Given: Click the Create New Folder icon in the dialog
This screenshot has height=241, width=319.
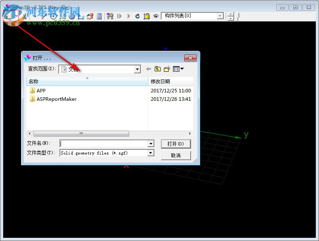Looking at the screenshot, I should tap(167, 69).
